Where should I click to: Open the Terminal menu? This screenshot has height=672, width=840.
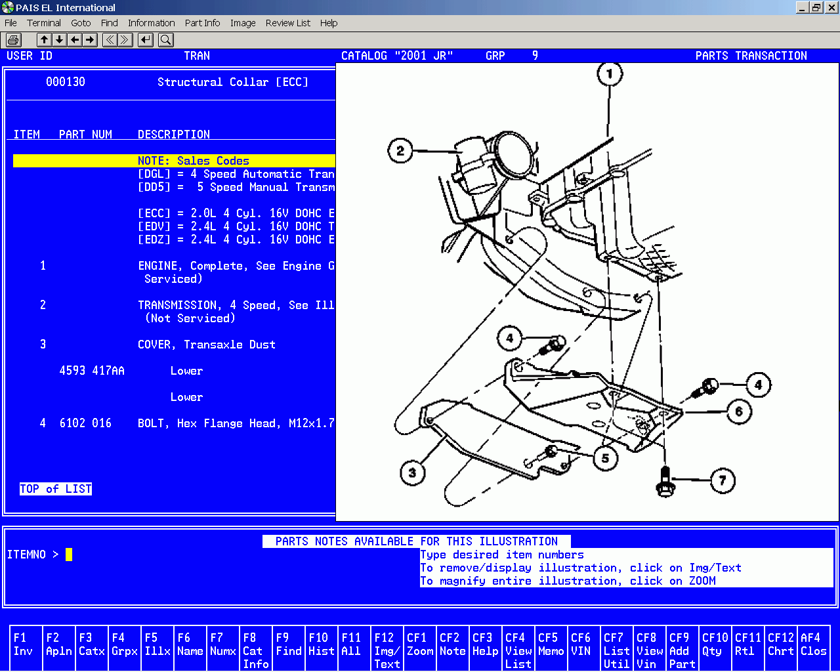click(44, 23)
